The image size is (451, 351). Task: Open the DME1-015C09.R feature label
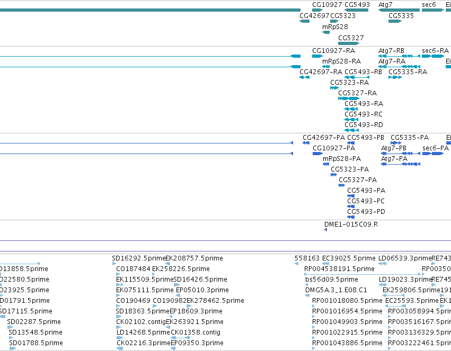351,225
